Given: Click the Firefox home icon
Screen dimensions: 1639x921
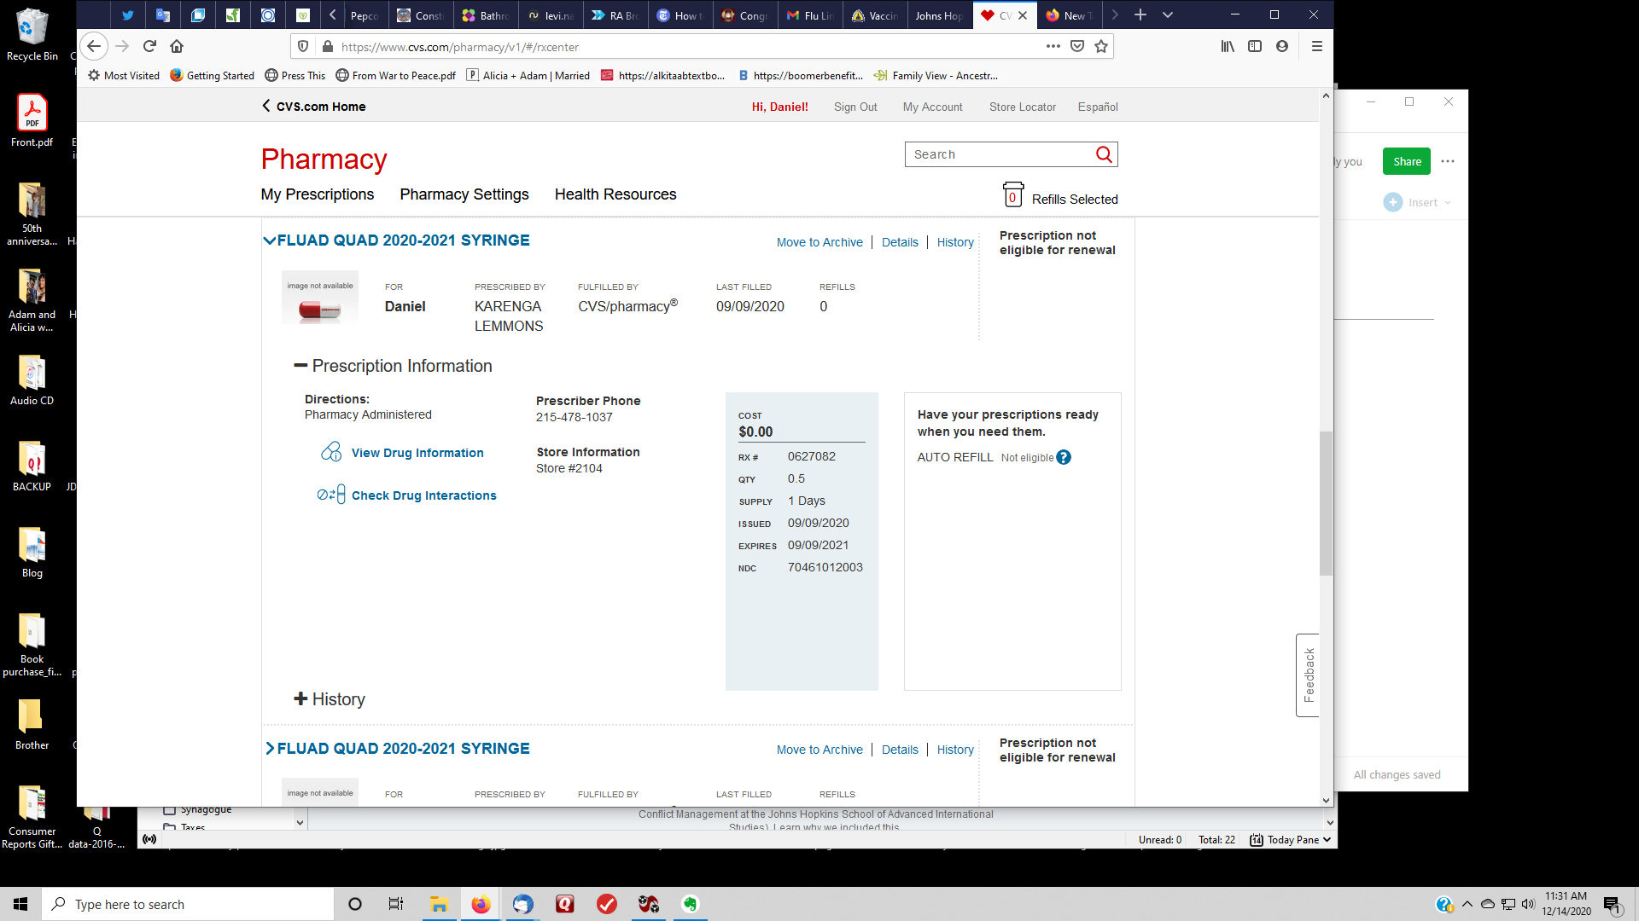Looking at the screenshot, I should click(x=177, y=47).
